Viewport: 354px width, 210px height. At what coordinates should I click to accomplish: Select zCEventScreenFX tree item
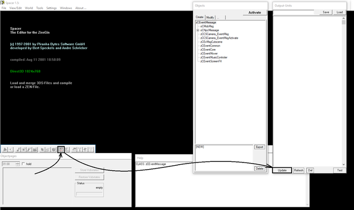tap(211, 61)
